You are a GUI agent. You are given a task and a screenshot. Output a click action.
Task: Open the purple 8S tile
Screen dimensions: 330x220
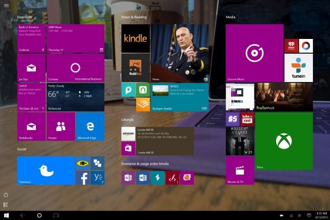pyautogui.click(x=232, y=119)
